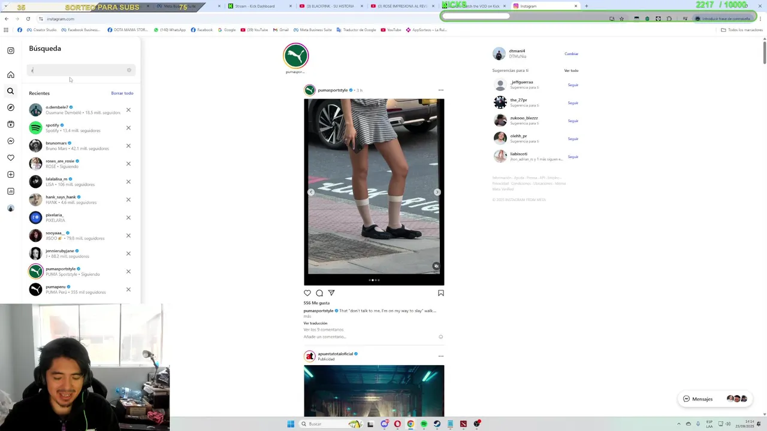Screen dimensions: 767x431
Task: Click Ver traducción under the caption
Action: pos(315,323)
